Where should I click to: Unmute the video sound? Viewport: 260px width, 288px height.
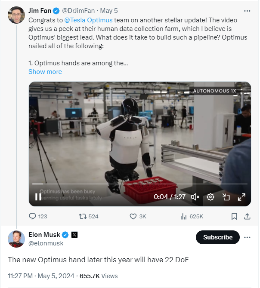[x=195, y=197]
